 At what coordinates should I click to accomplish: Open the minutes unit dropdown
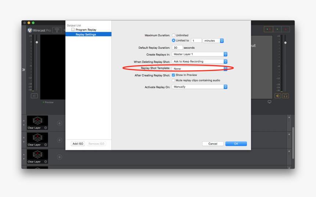point(213,41)
